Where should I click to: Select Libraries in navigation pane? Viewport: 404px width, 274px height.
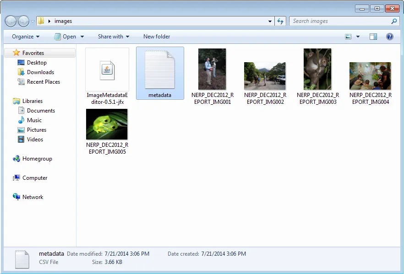(x=33, y=101)
